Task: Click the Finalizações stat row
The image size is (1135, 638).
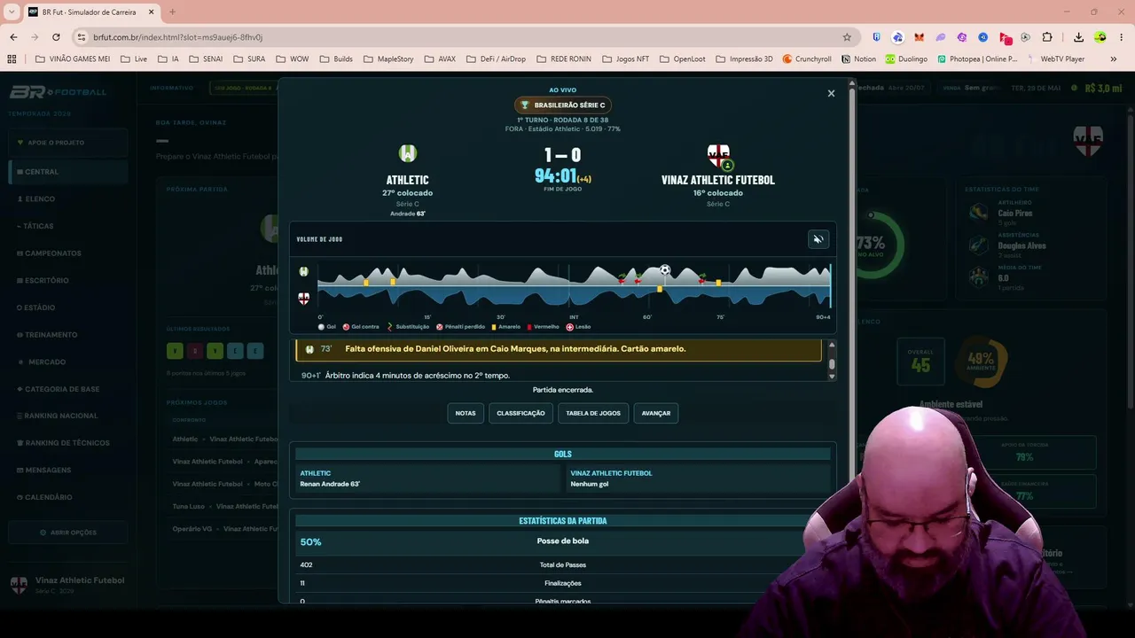Action: pyautogui.click(x=562, y=583)
